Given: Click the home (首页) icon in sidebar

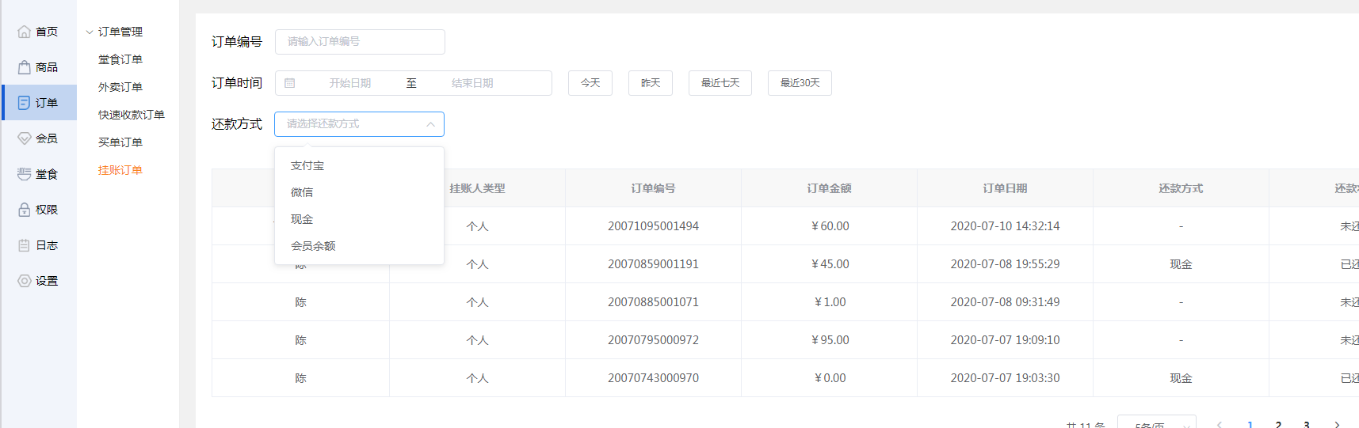Looking at the screenshot, I should 25,32.
